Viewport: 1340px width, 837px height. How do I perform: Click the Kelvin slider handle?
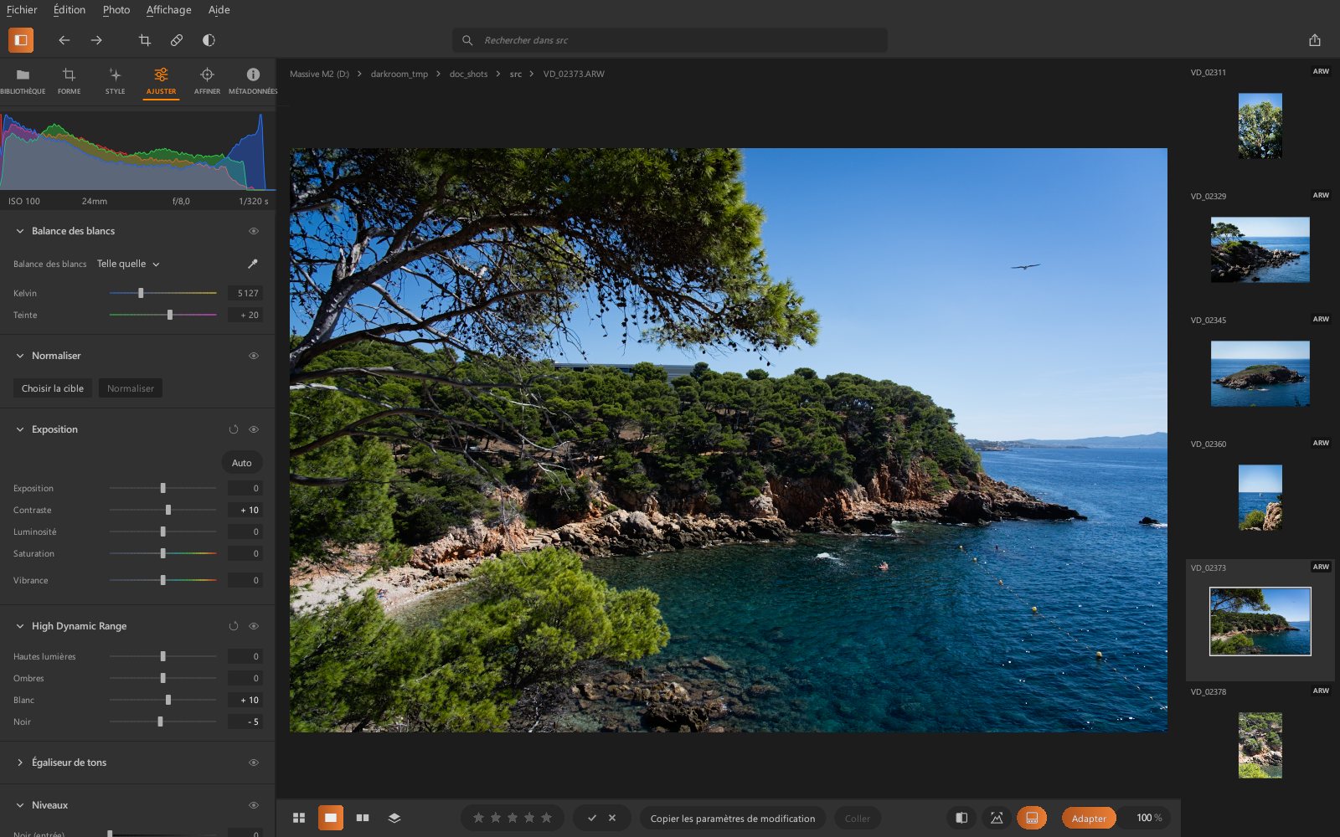point(141,293)
